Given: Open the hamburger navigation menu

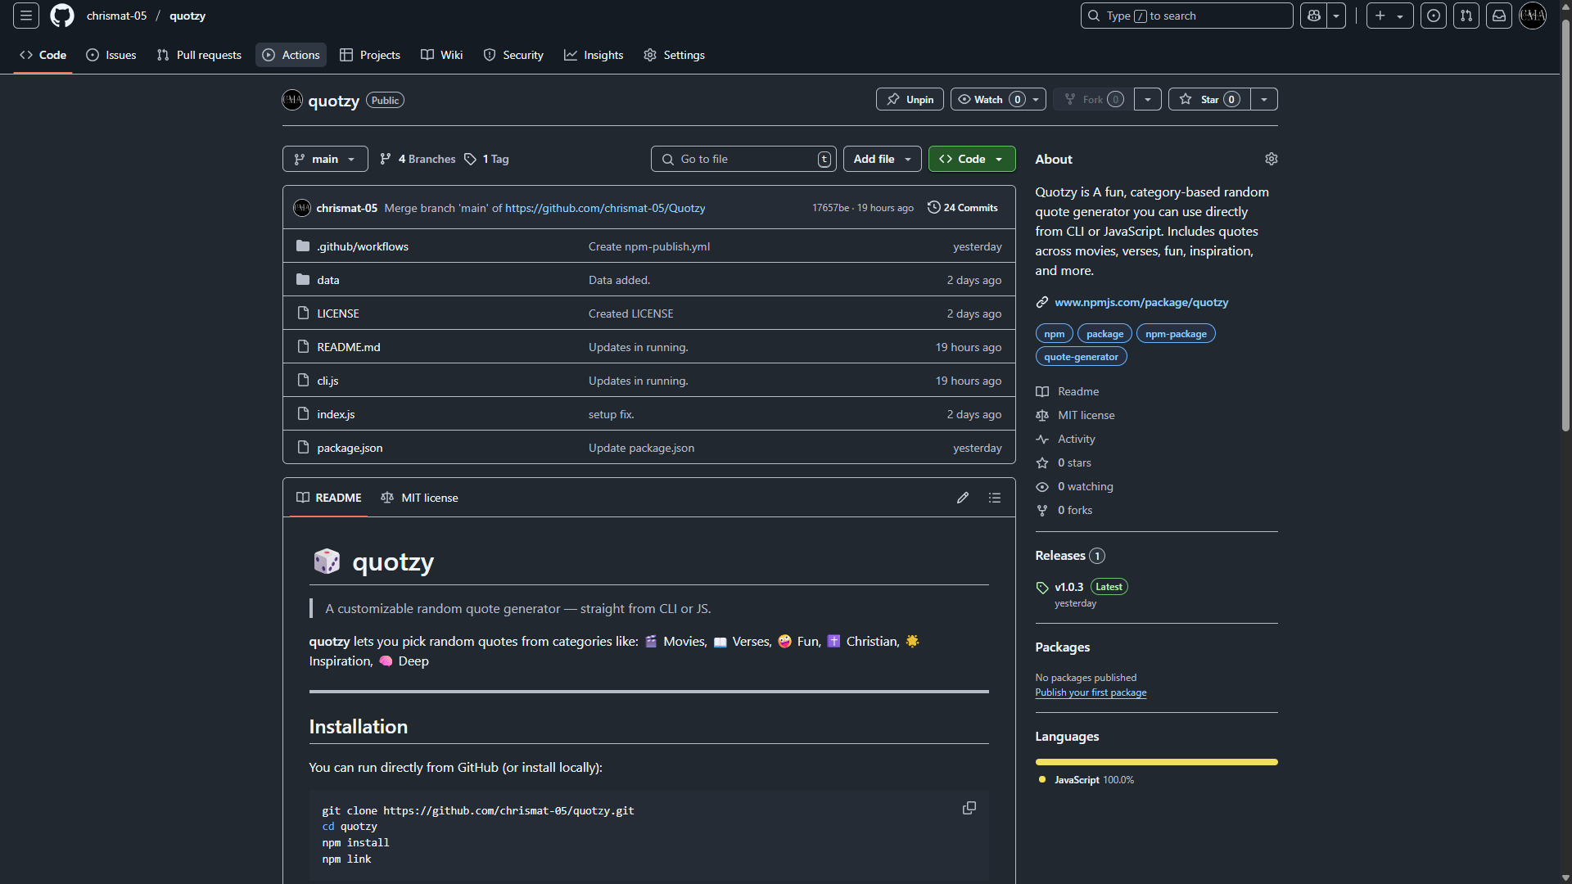Looking at the screenshot, I should coord(26,16).
